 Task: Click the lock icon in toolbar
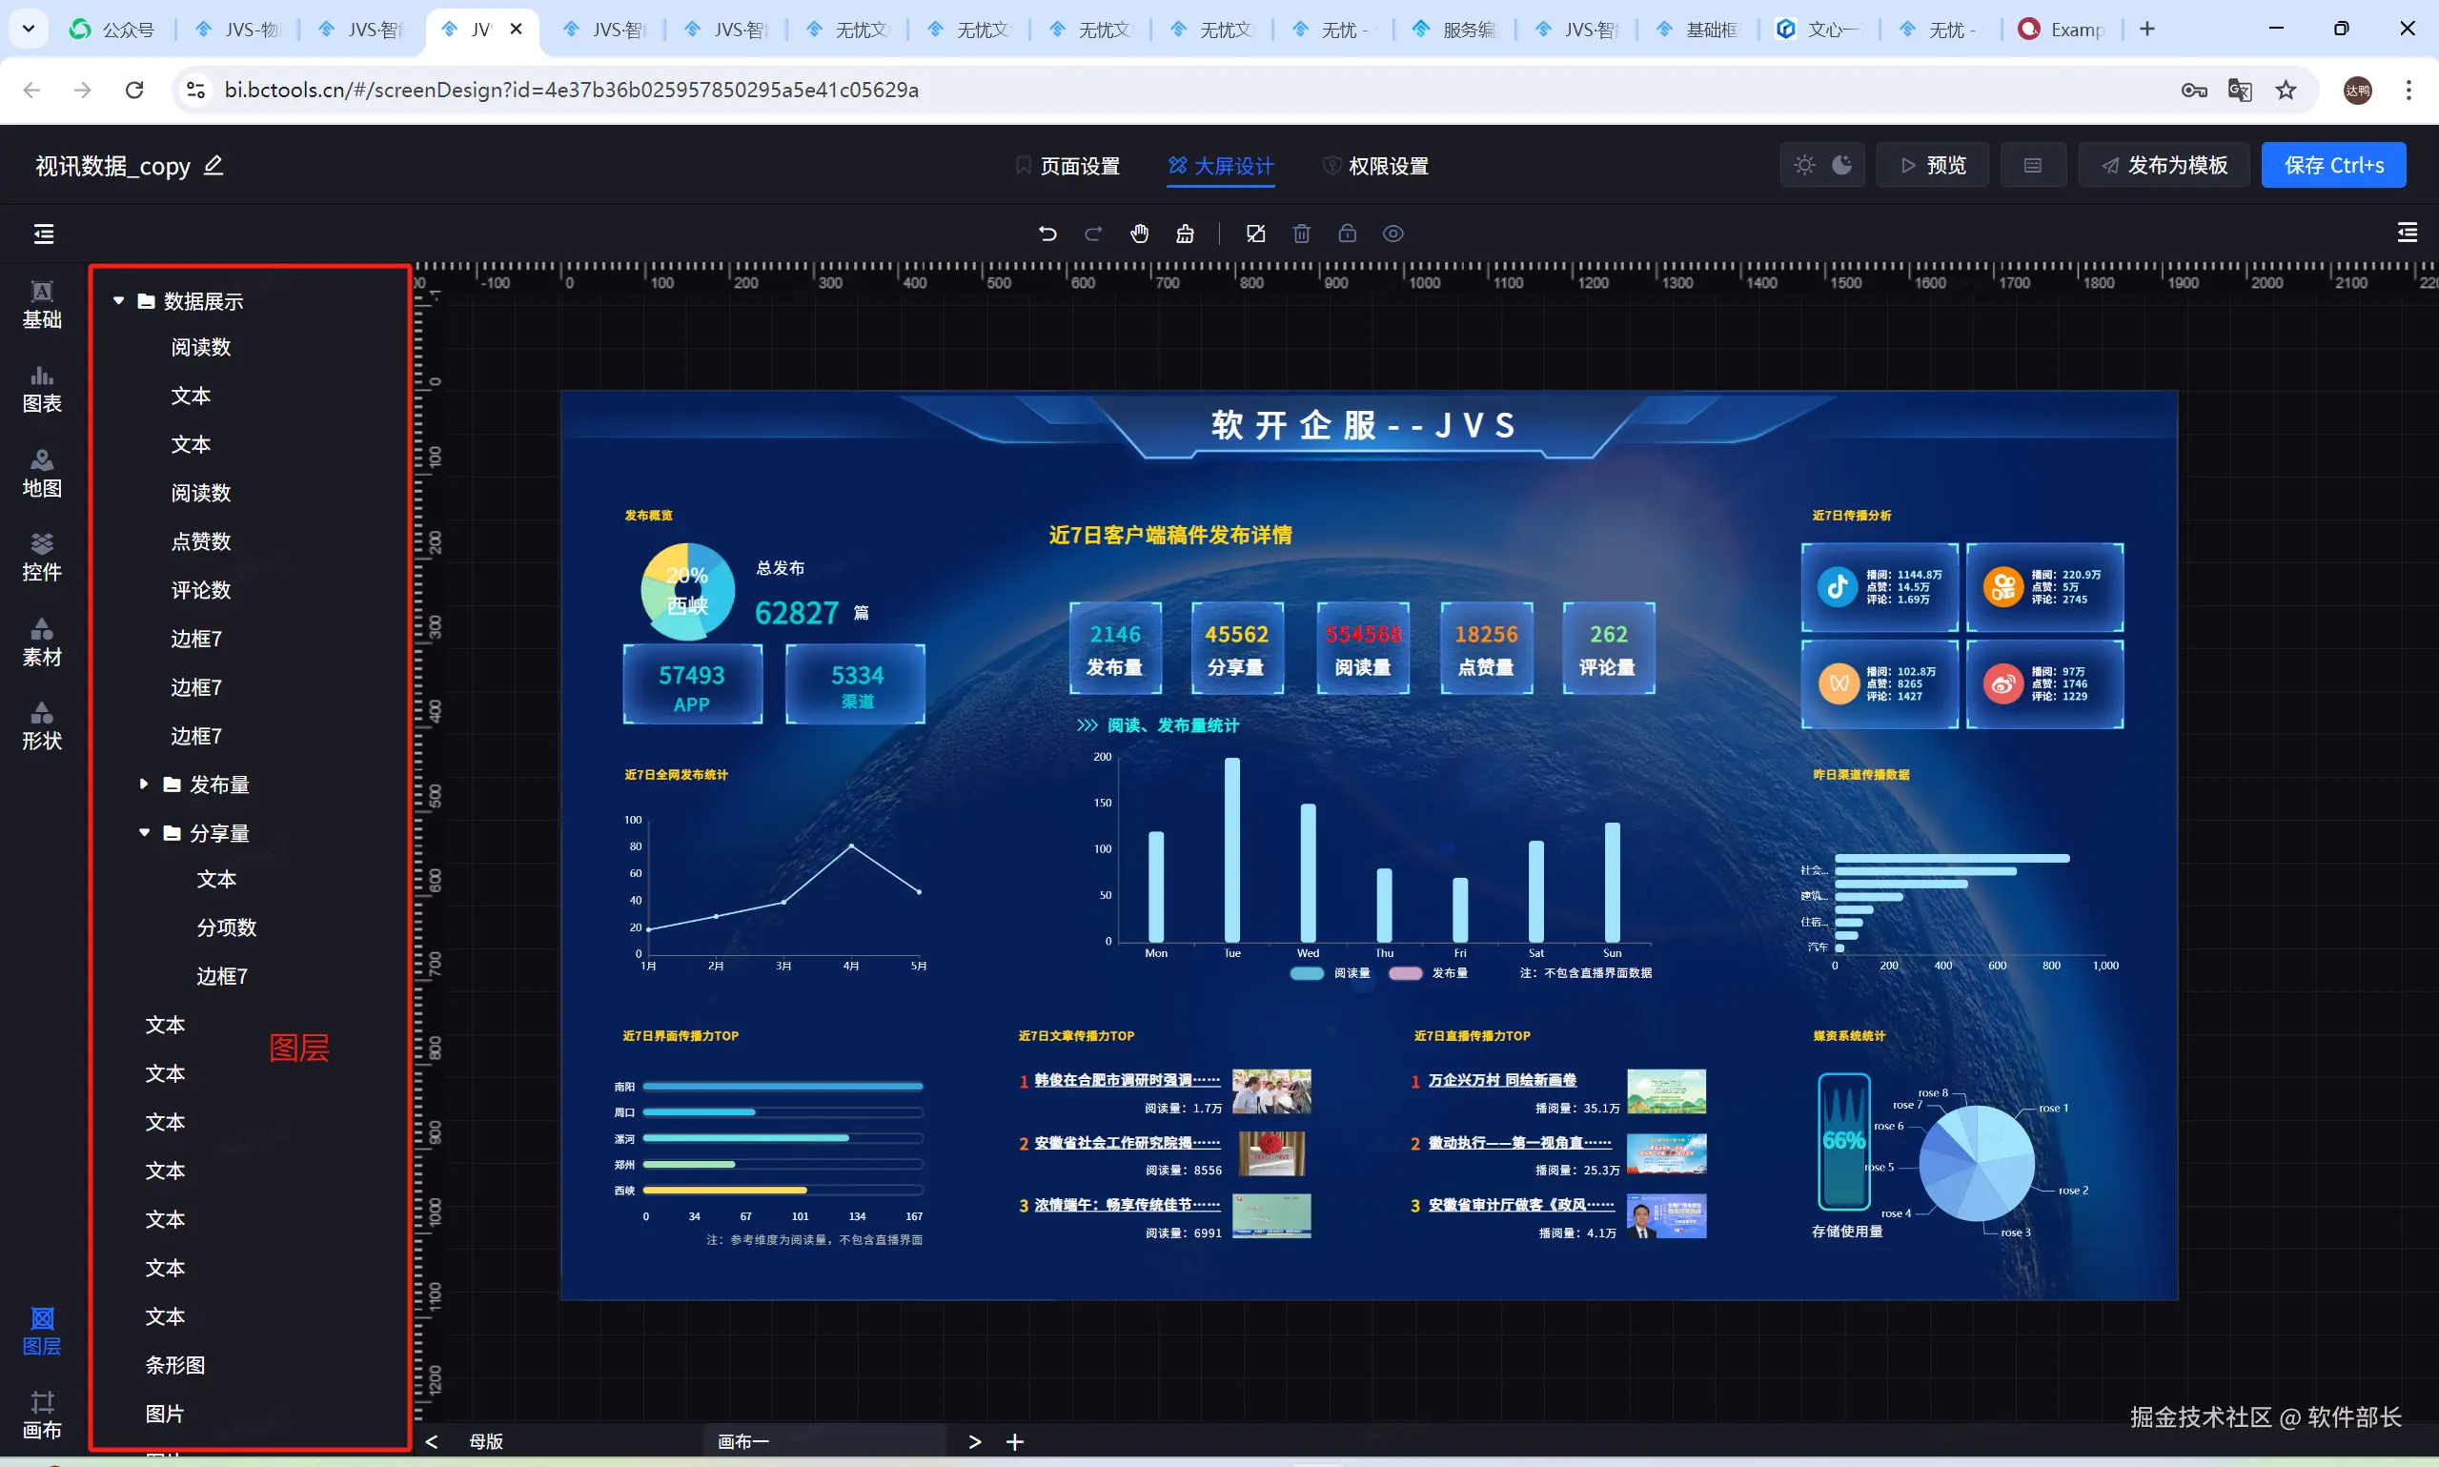coord(1347,234)
